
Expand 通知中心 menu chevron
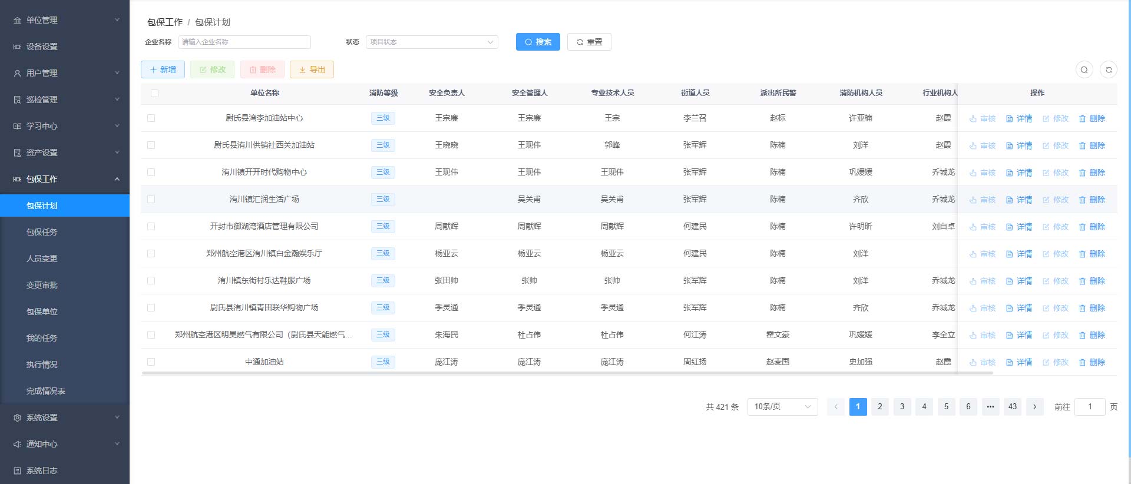(x=117, y=444)
